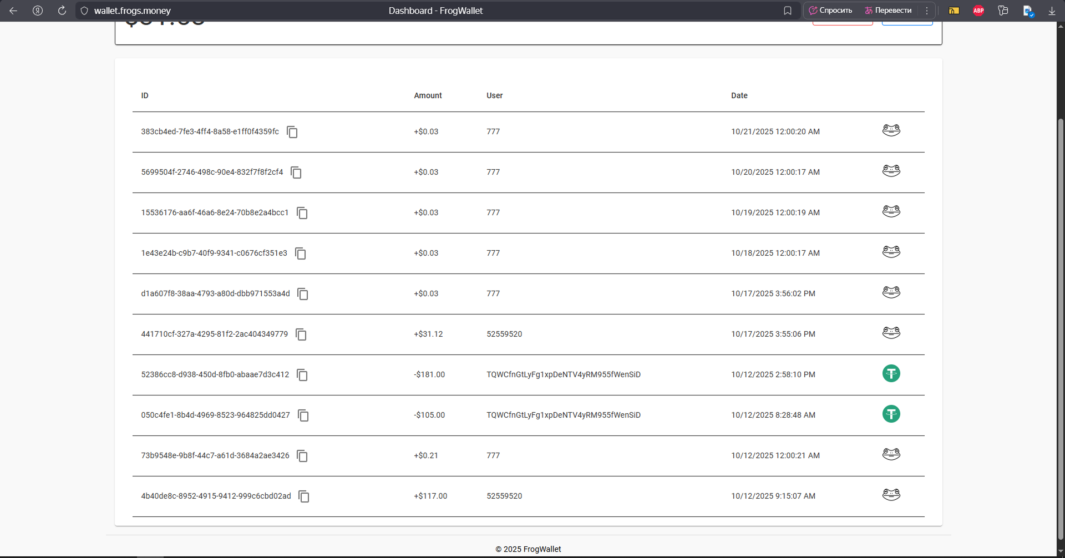Click the Tether icon on -$181.00 row
Screen dimensions: 1065x558
(891, 374)
